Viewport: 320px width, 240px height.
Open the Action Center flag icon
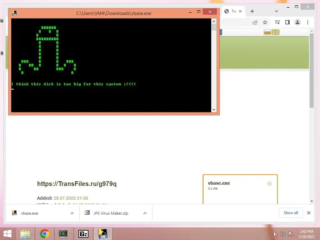pos(291,234)
